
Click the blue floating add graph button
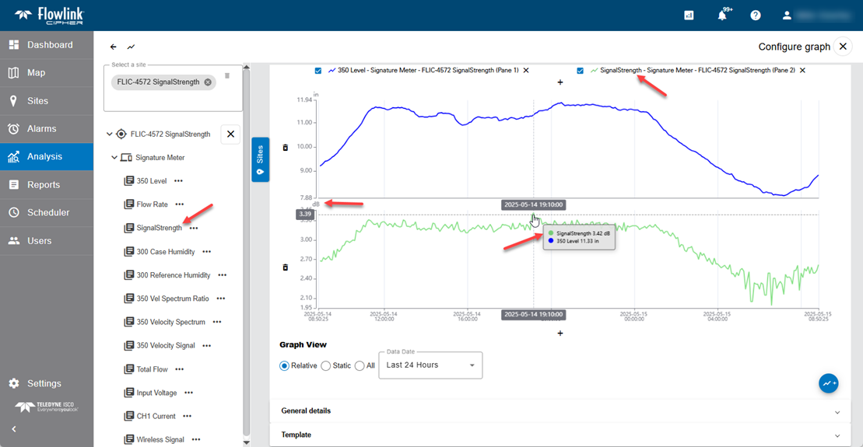point(828,383)
